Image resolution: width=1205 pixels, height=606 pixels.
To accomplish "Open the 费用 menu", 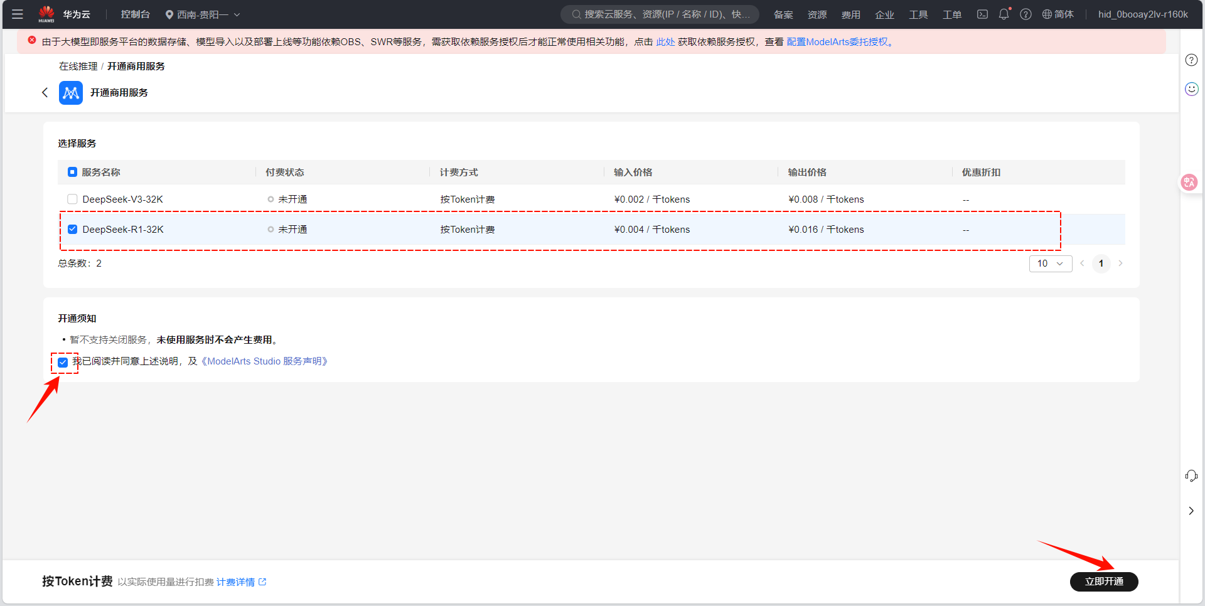I will pyautogui.click(x=851, y=14).
